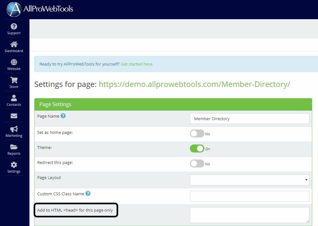This screenshot has height=226, width=318.
Task: Click the 'Redirect this page:' label
Action: tap(55, 163)
